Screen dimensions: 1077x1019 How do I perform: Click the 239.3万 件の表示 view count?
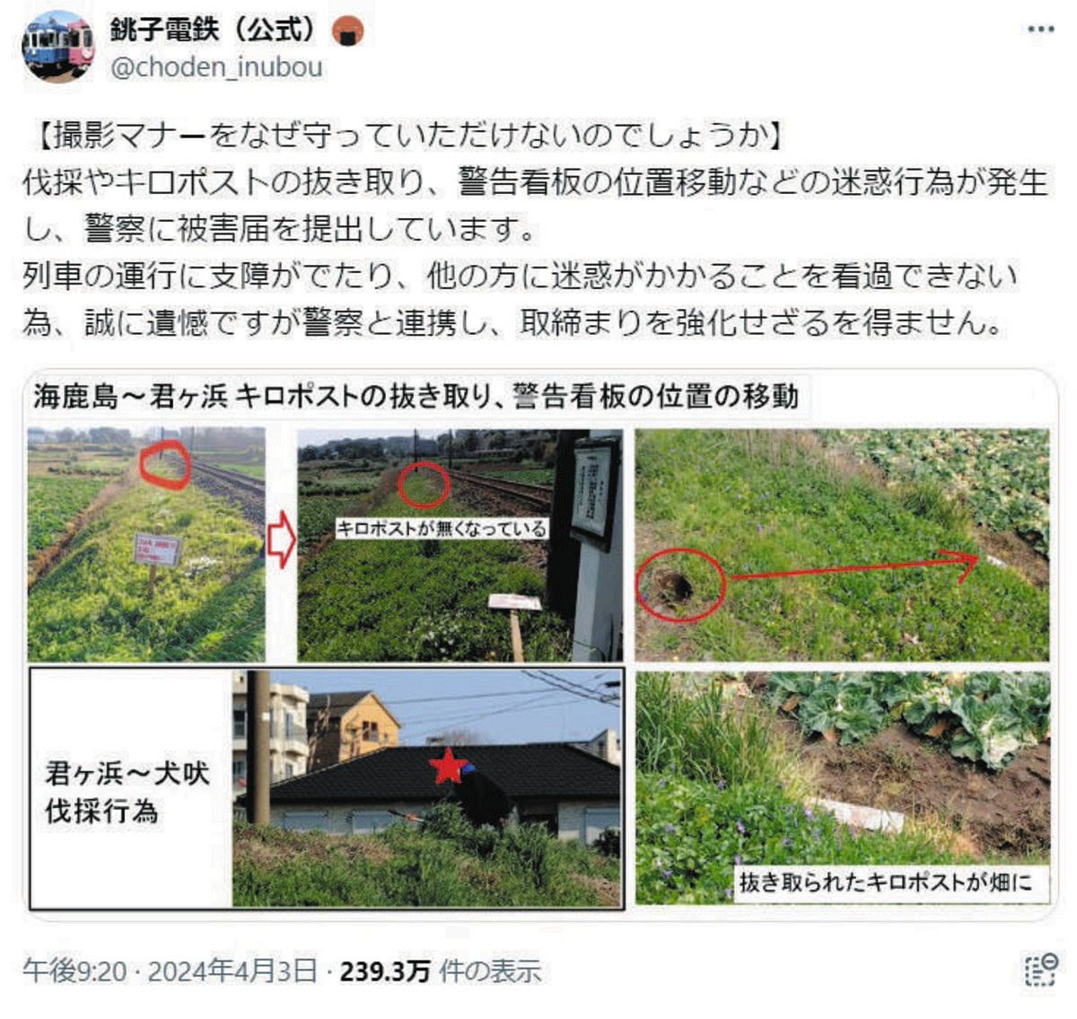point(441,971)
